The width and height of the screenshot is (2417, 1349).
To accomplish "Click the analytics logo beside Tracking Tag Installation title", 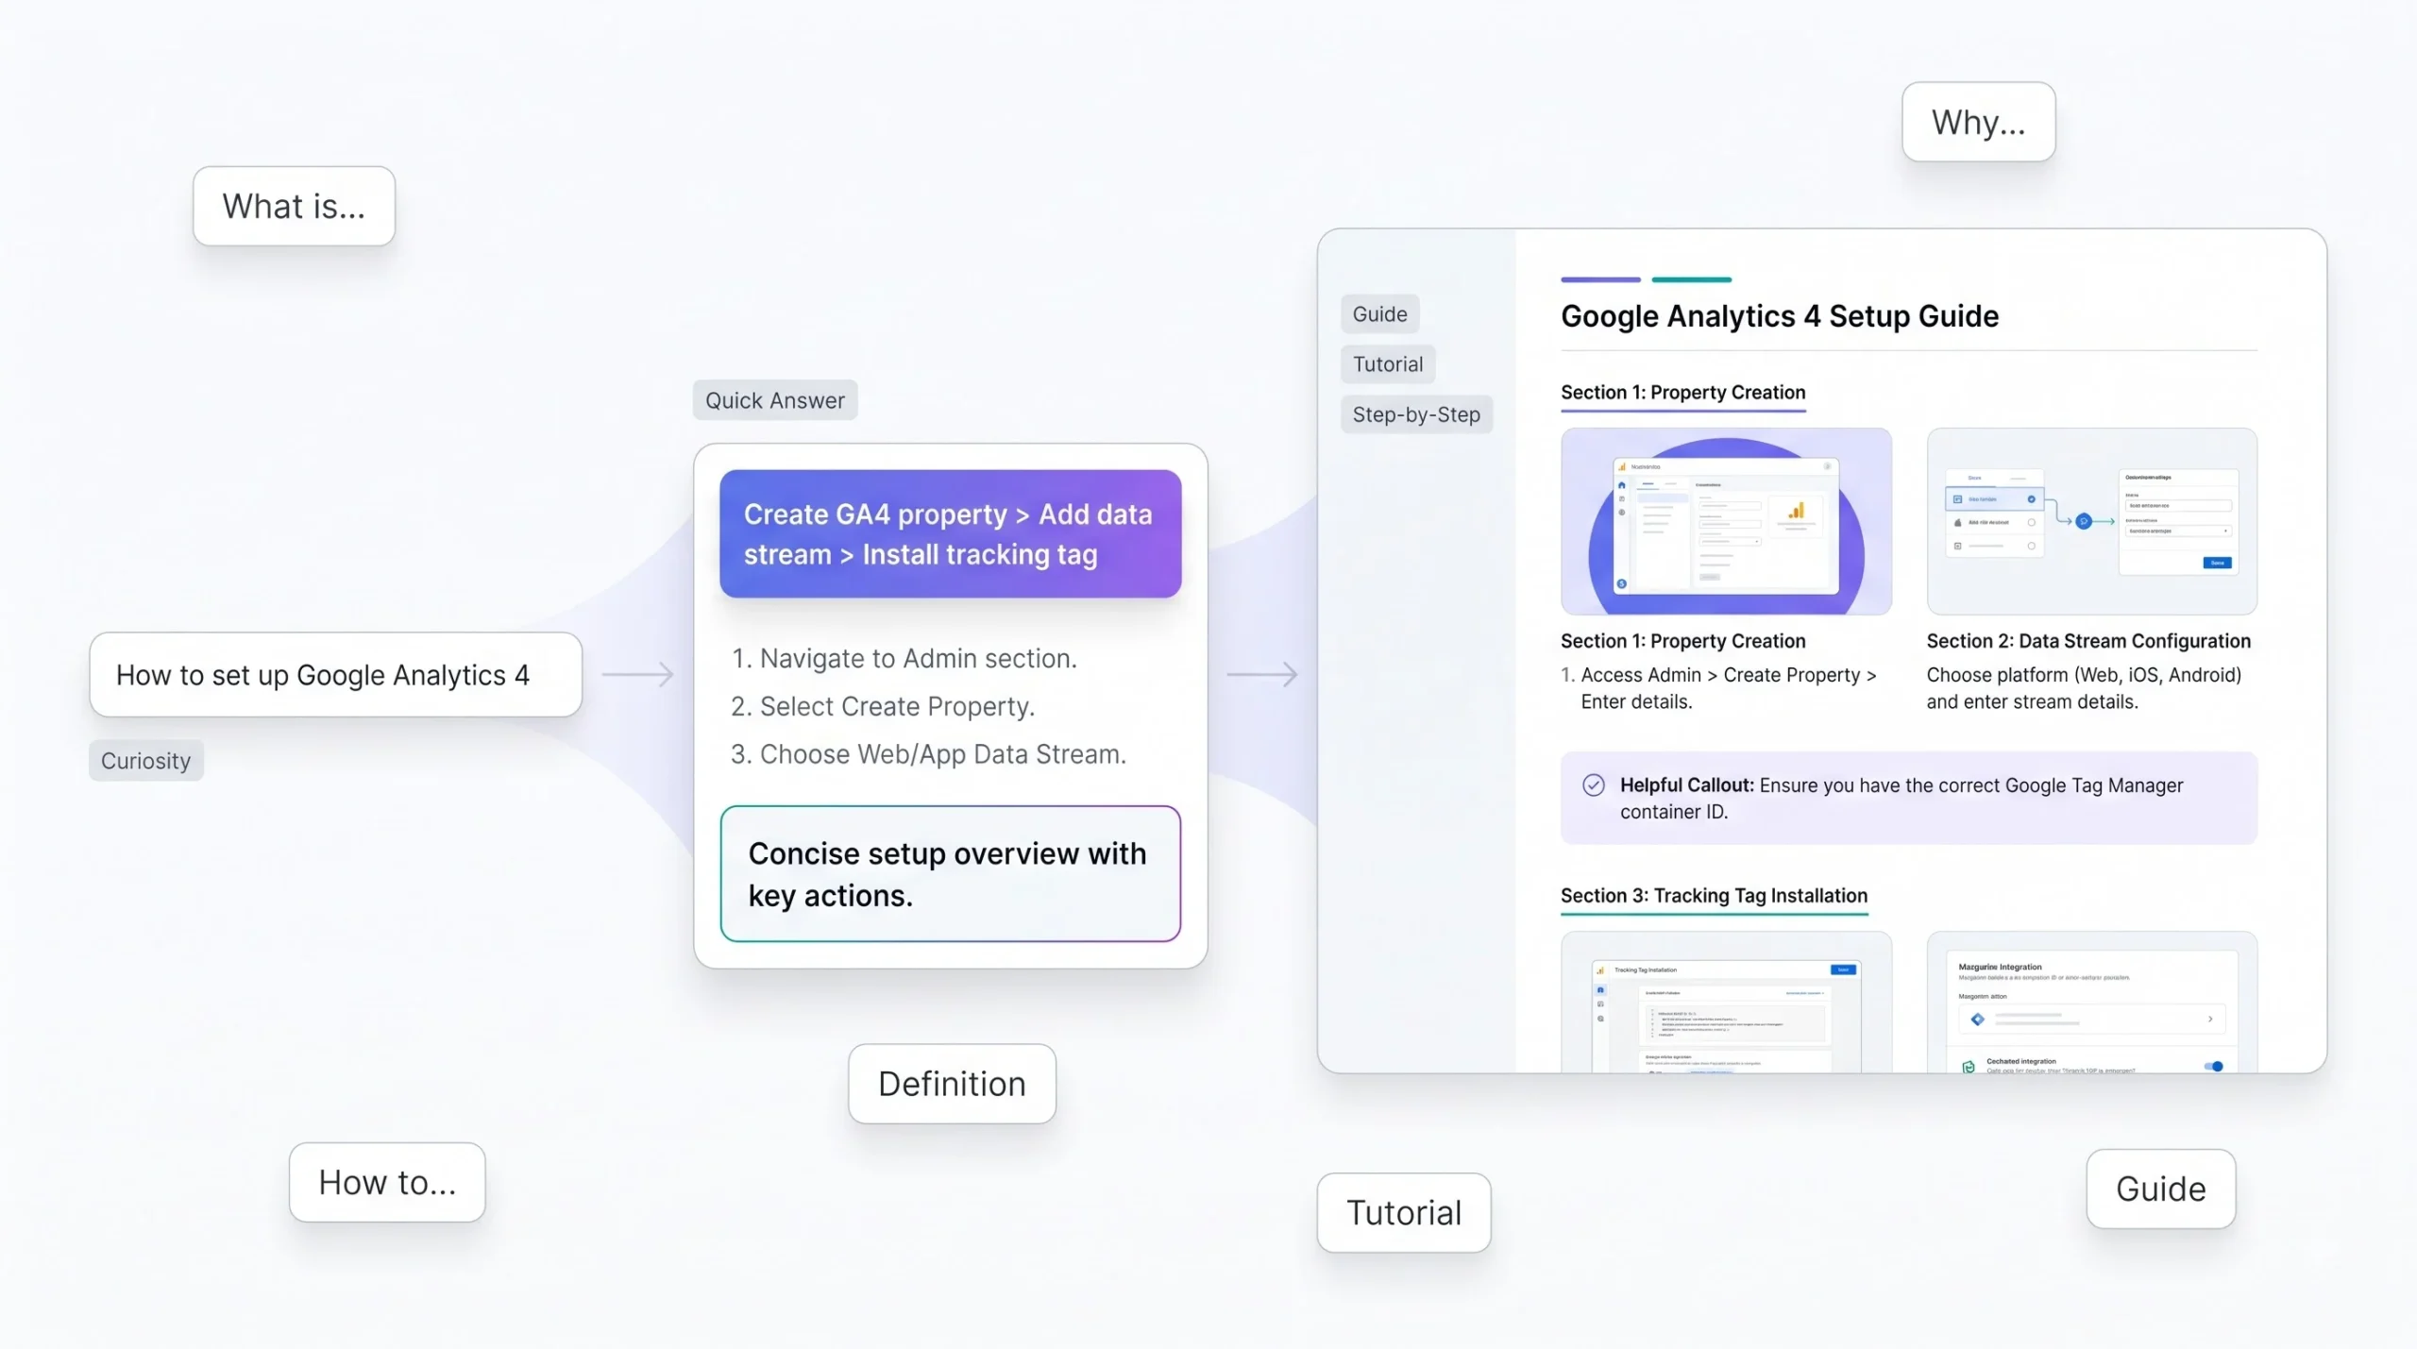I will (1600, 970).
